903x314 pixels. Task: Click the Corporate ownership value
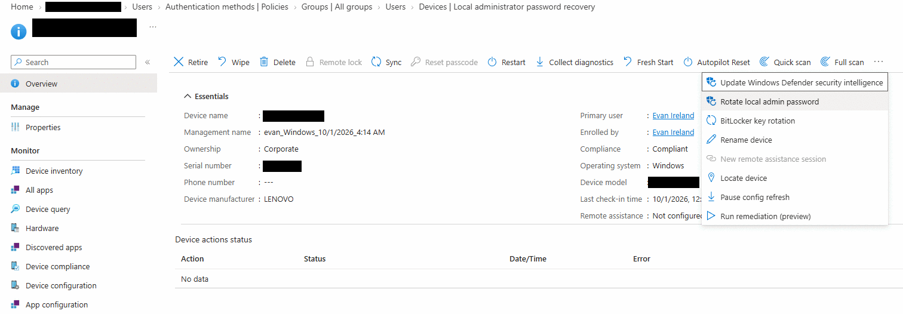pyautogui.click(x=281, y=149)
